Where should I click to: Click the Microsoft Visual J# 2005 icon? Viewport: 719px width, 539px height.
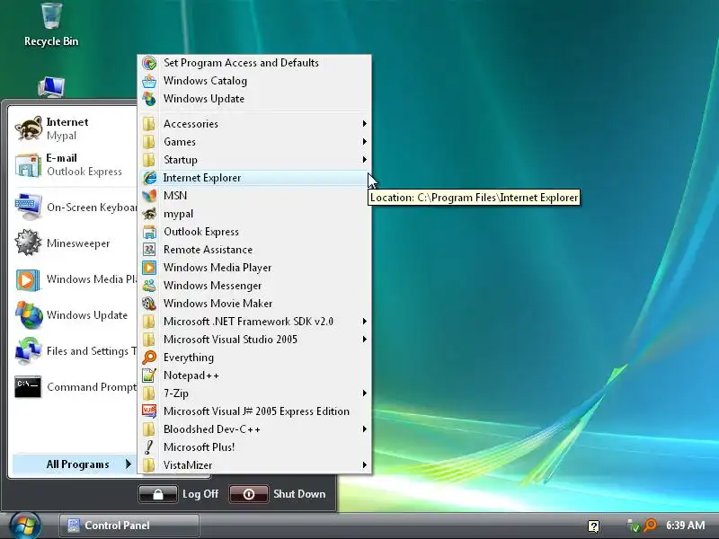[x=149, y=411]
